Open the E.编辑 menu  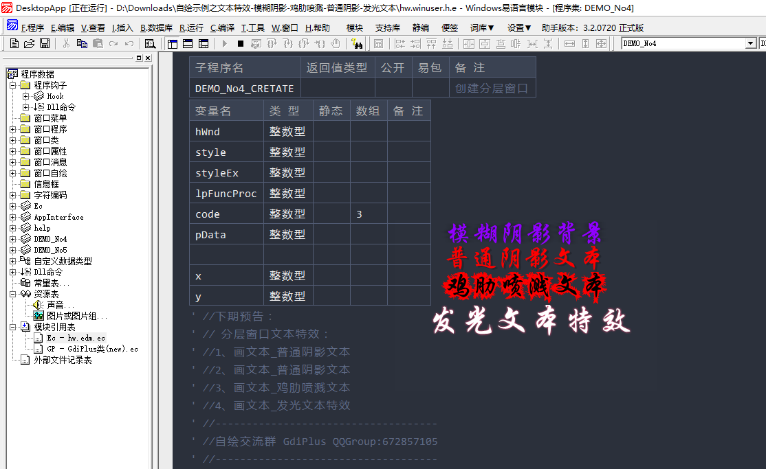tap(63, 28)
